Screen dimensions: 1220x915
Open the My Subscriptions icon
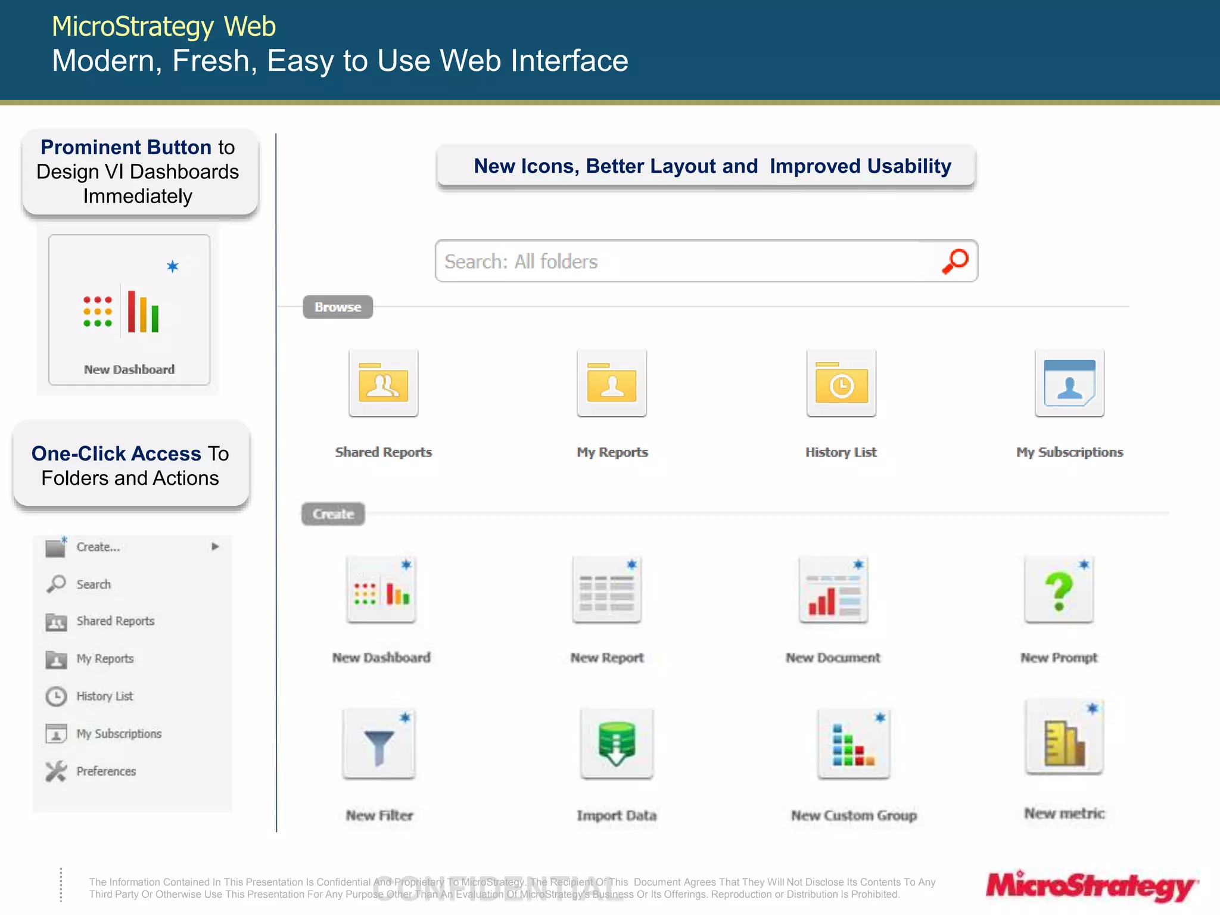tap(1070, 383)
